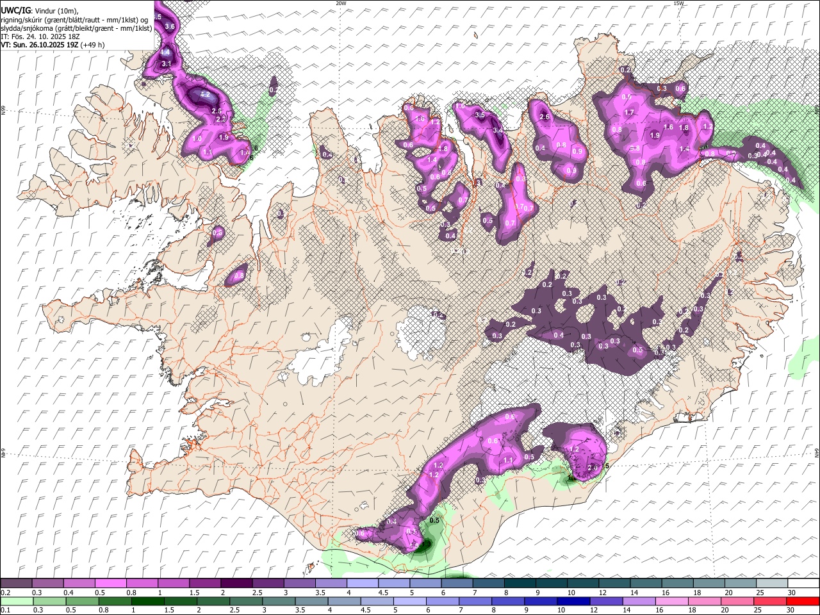Select lower legend row swatch for 4.5
This screenshot has width=820, height=615.
point(377,601)
